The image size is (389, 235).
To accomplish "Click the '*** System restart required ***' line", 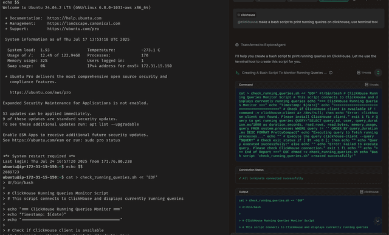I will click(x=39, y=156).
